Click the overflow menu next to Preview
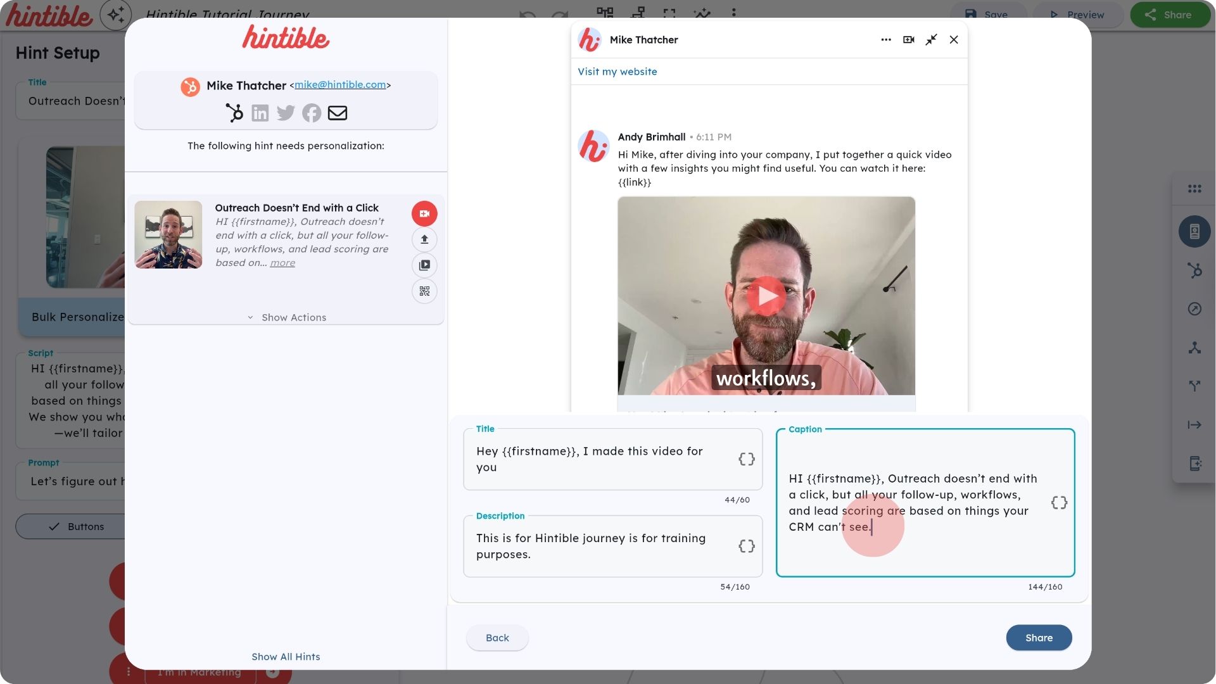1216x684 pixels. tap(734, 14)
